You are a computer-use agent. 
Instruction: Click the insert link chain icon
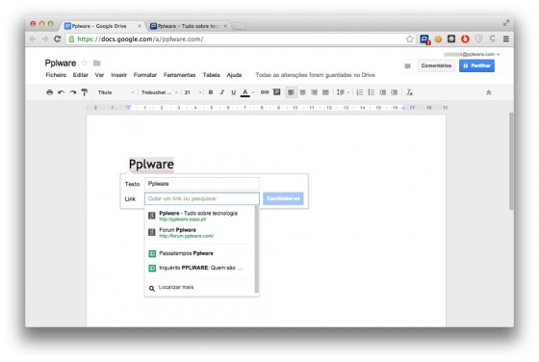click(x=265, y=92)
